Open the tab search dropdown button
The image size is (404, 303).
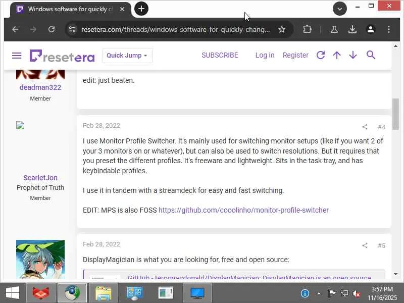pyautogui.click(x=339, y=9)
